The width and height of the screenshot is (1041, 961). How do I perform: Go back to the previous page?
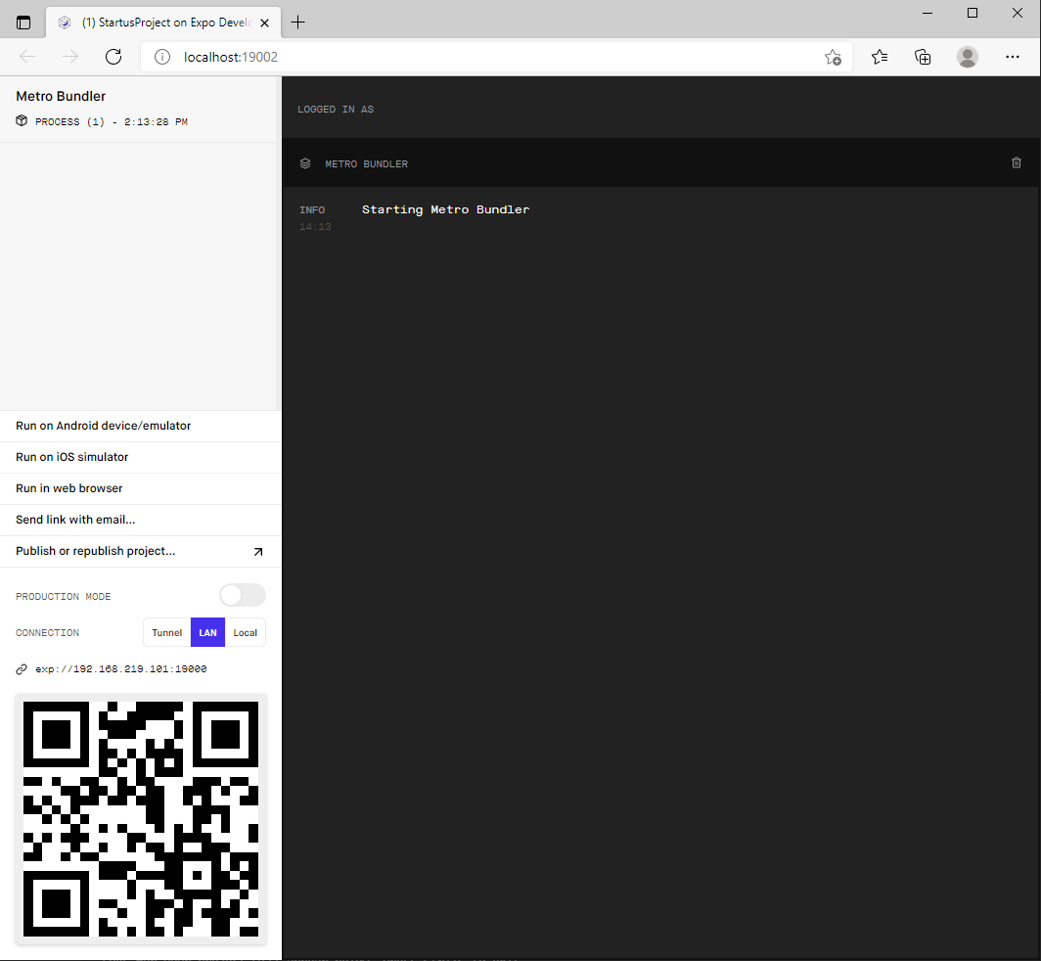27,57
